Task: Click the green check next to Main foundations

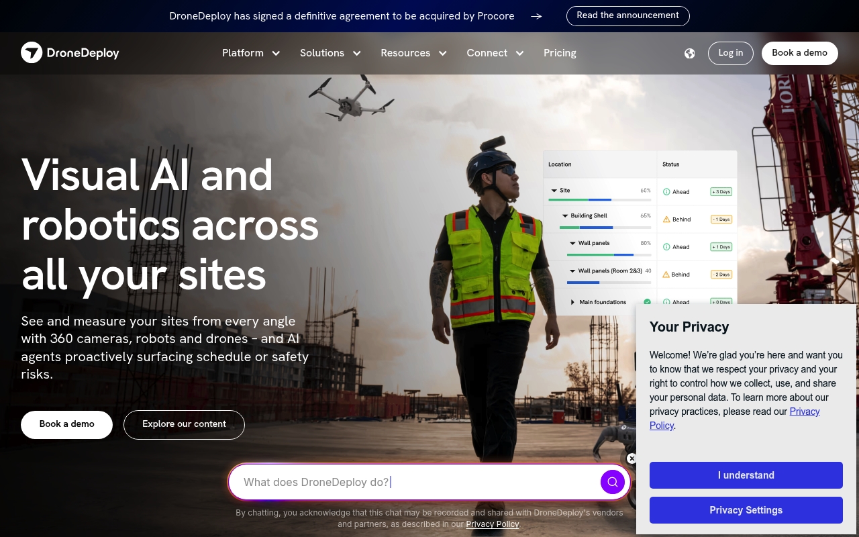Action: pyautogui.click(x=647, y=302)
